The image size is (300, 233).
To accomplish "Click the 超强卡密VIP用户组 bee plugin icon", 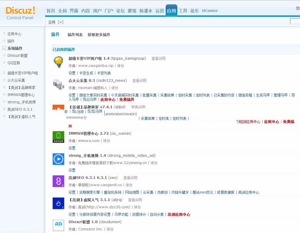I will click(58, 62).
